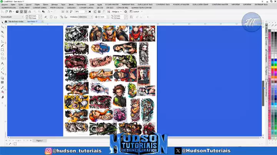Choose the Zoom tool in toolbox
This screenshot has width=277, height=155.
(2, 36)
